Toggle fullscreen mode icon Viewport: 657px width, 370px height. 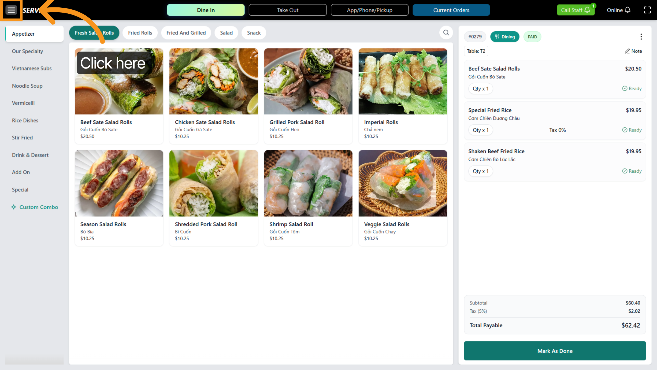point(647,10)
